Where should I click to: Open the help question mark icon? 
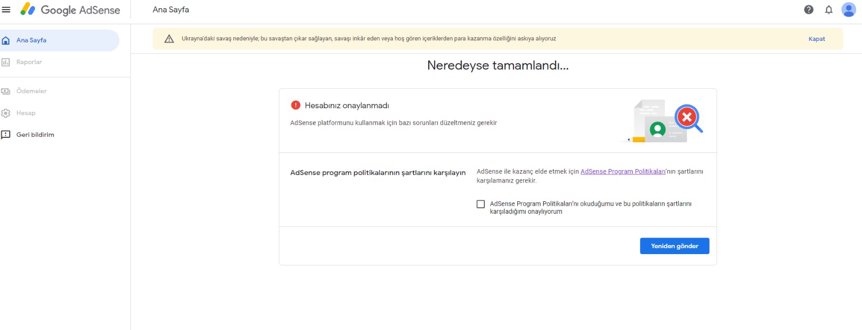pyautogui.click(x=809, y=9)
